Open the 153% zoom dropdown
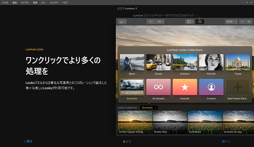 [231, 22]
